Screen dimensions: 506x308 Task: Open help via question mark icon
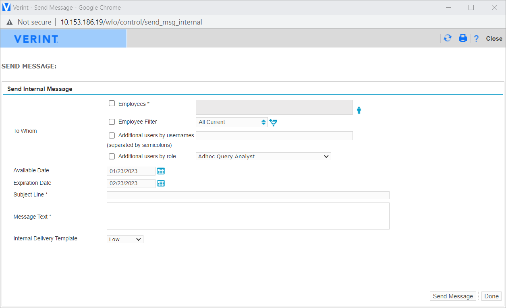click(476, 39)
